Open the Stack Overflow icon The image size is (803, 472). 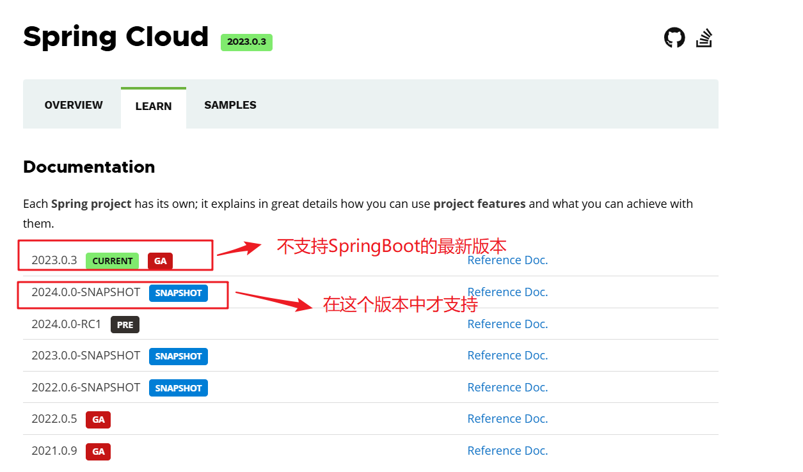704,38
